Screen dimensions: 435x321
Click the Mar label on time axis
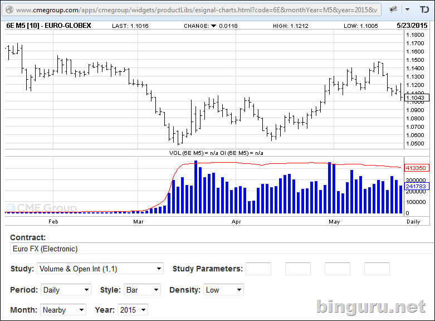click(138, 222)
